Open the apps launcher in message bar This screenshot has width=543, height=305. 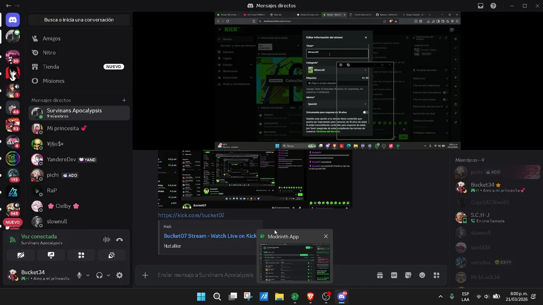pos(437,275)
